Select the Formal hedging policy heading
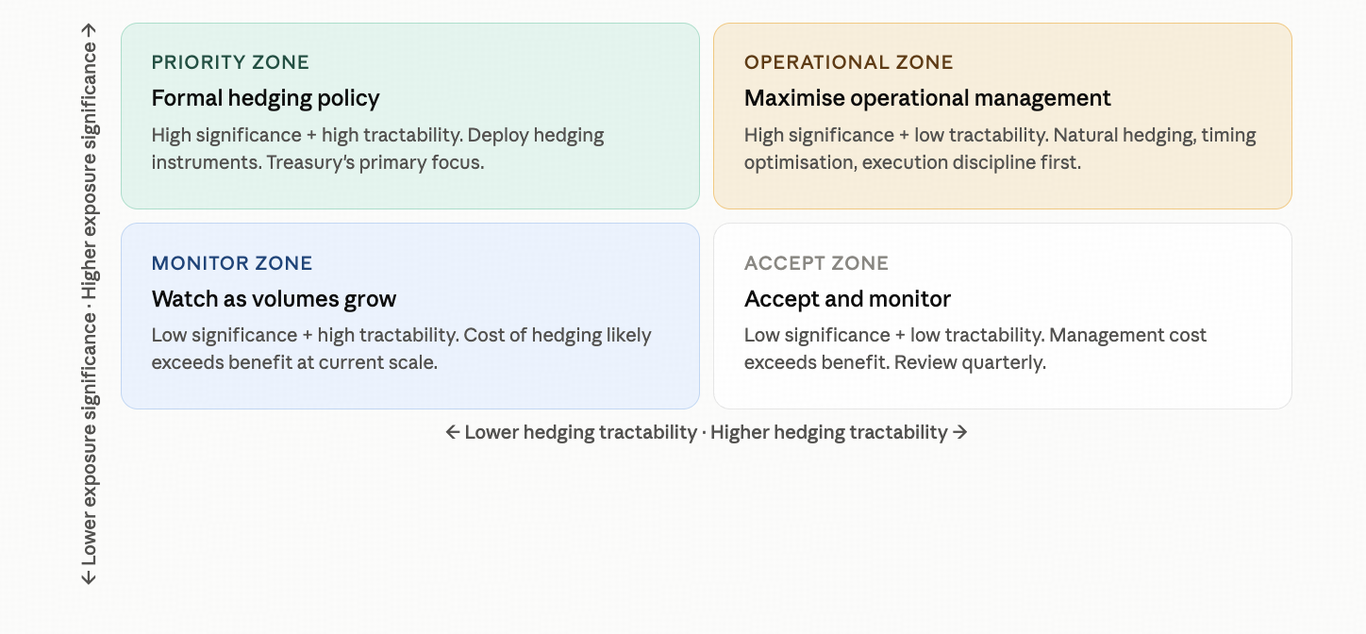 (x=265, y=98)
